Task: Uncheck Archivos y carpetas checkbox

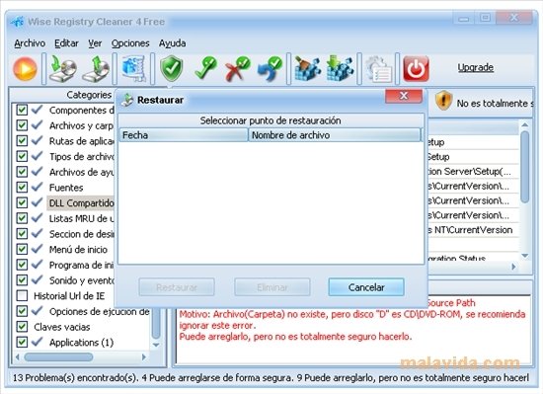Action: [22, 125]
